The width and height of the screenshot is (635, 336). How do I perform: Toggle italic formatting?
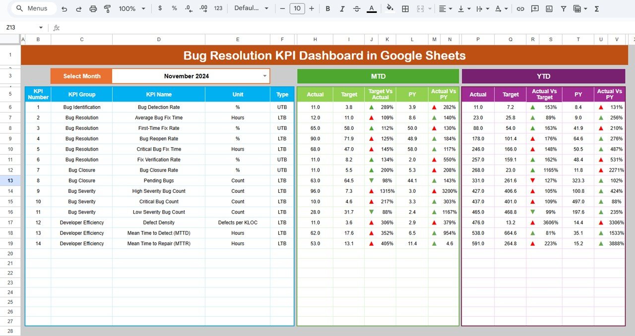coord(343,8)
